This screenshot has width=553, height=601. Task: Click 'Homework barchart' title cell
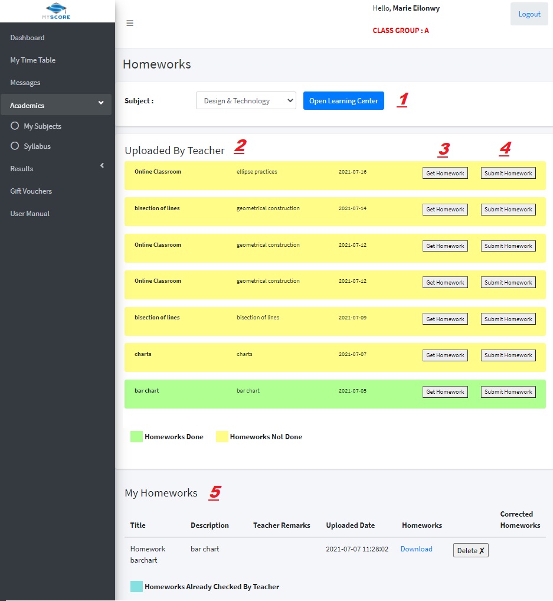pos(148,554)
